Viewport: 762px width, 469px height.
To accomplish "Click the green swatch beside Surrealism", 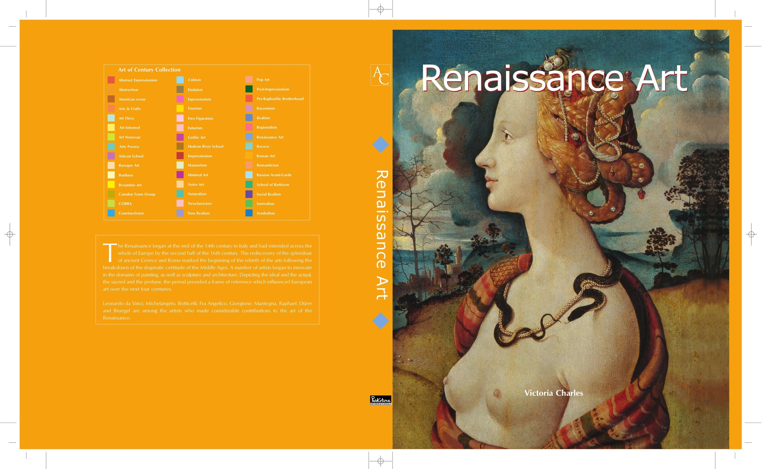I will click(x=249, y=203).
